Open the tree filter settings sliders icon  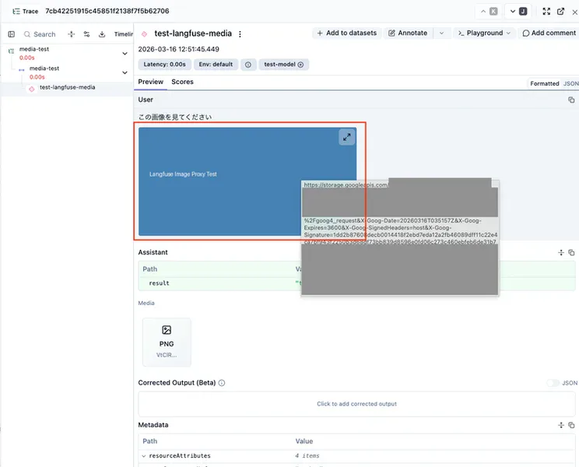tap(87, 34)
